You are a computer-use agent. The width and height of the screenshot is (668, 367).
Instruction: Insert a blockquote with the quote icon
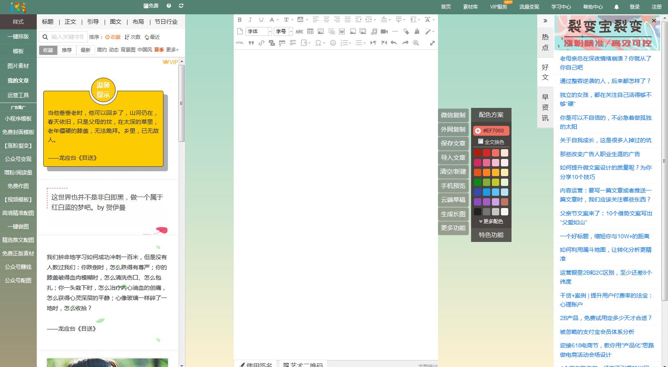(x=251, y=43)
